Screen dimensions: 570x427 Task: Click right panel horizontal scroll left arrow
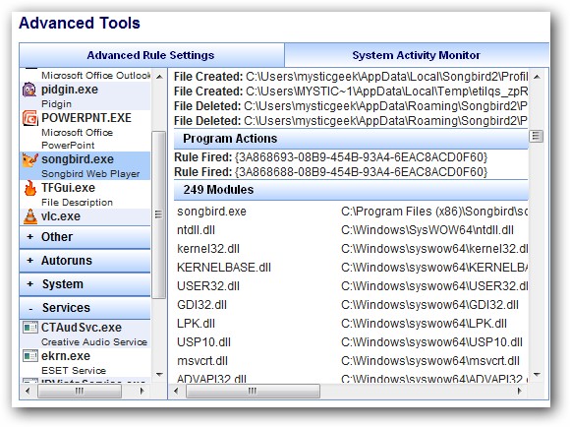[176, 391]
